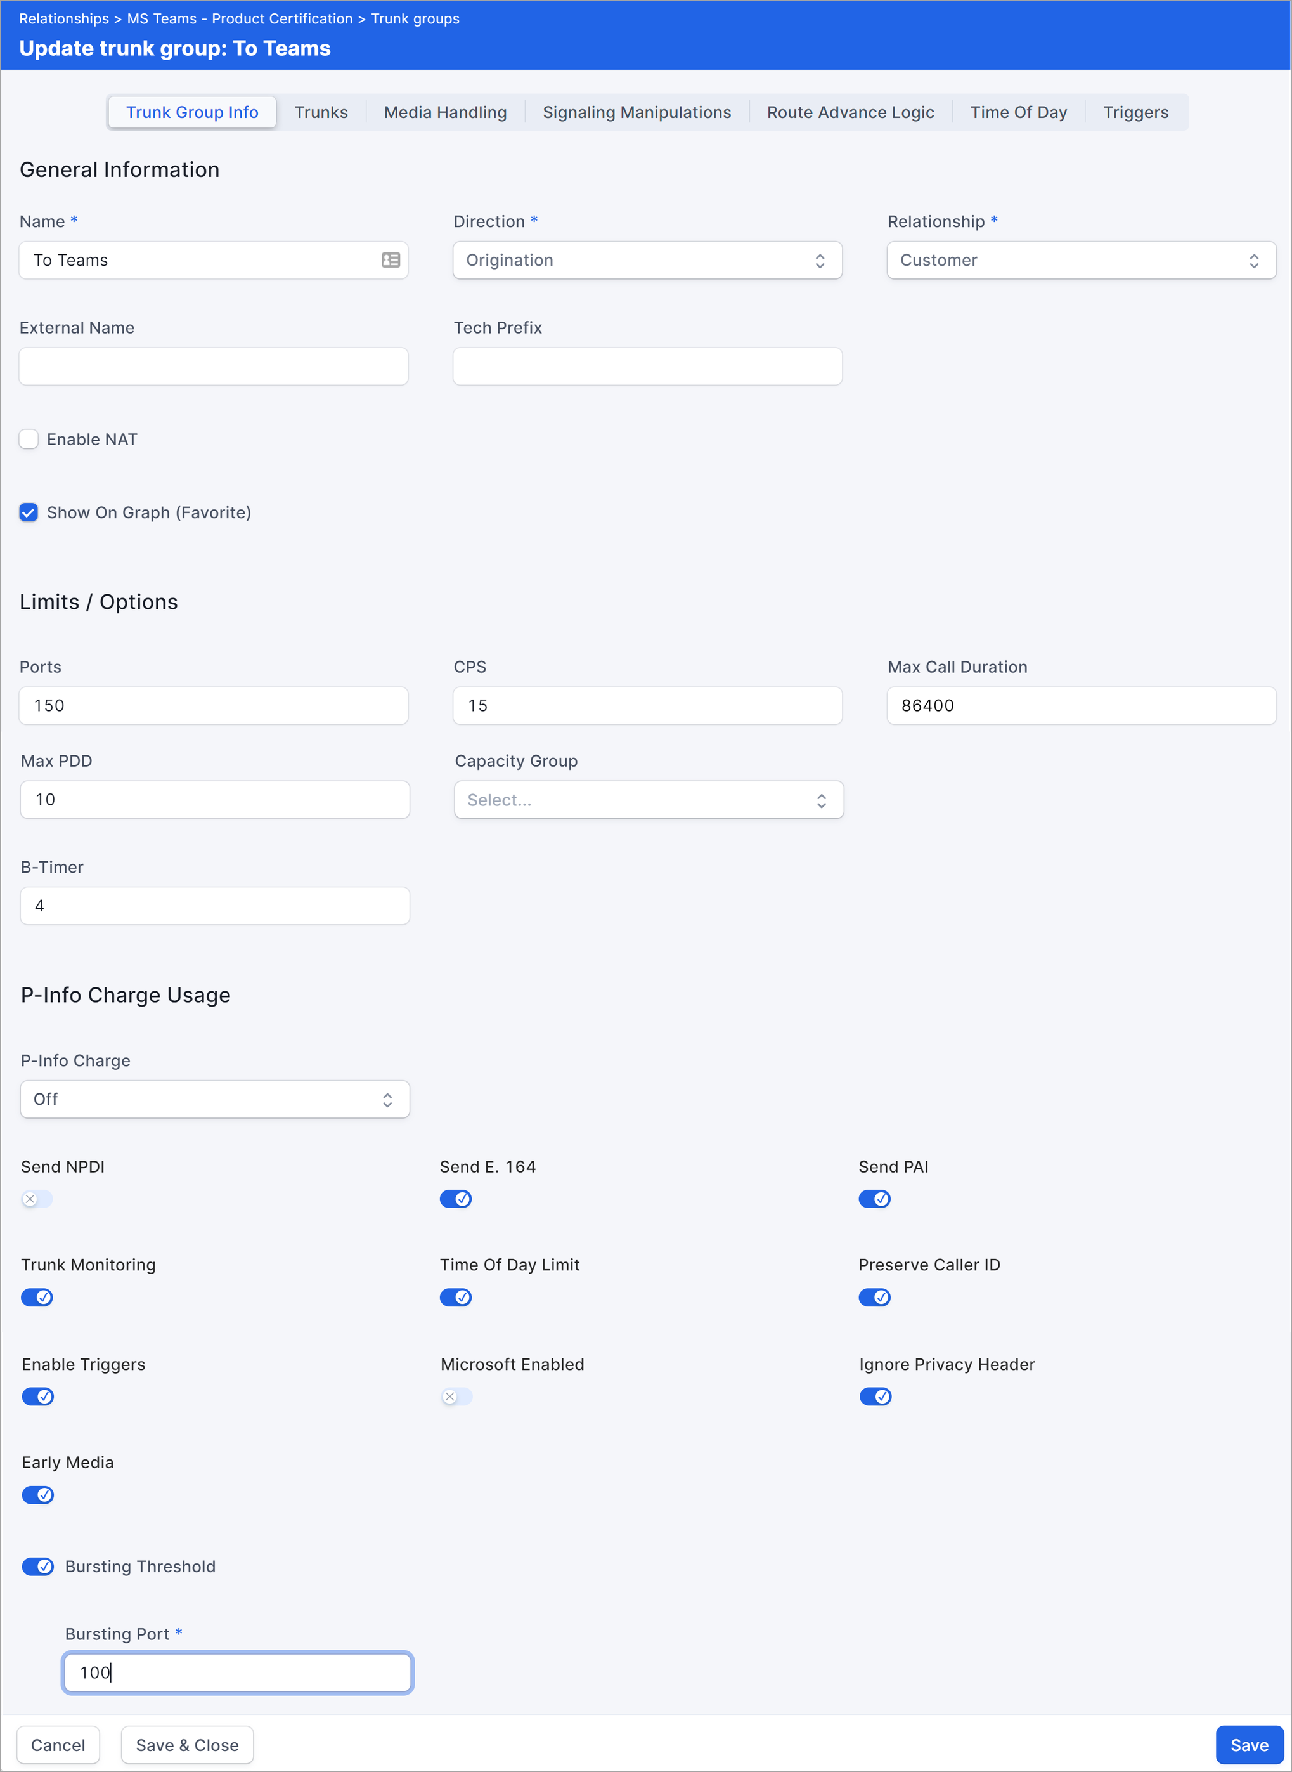Switch off the Bursting Threshold toggle
This screenshot has width=1292, height=1772.
(x=37, y=1567)
